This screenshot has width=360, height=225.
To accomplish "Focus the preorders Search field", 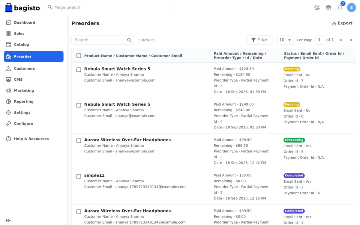I will 103,40.
